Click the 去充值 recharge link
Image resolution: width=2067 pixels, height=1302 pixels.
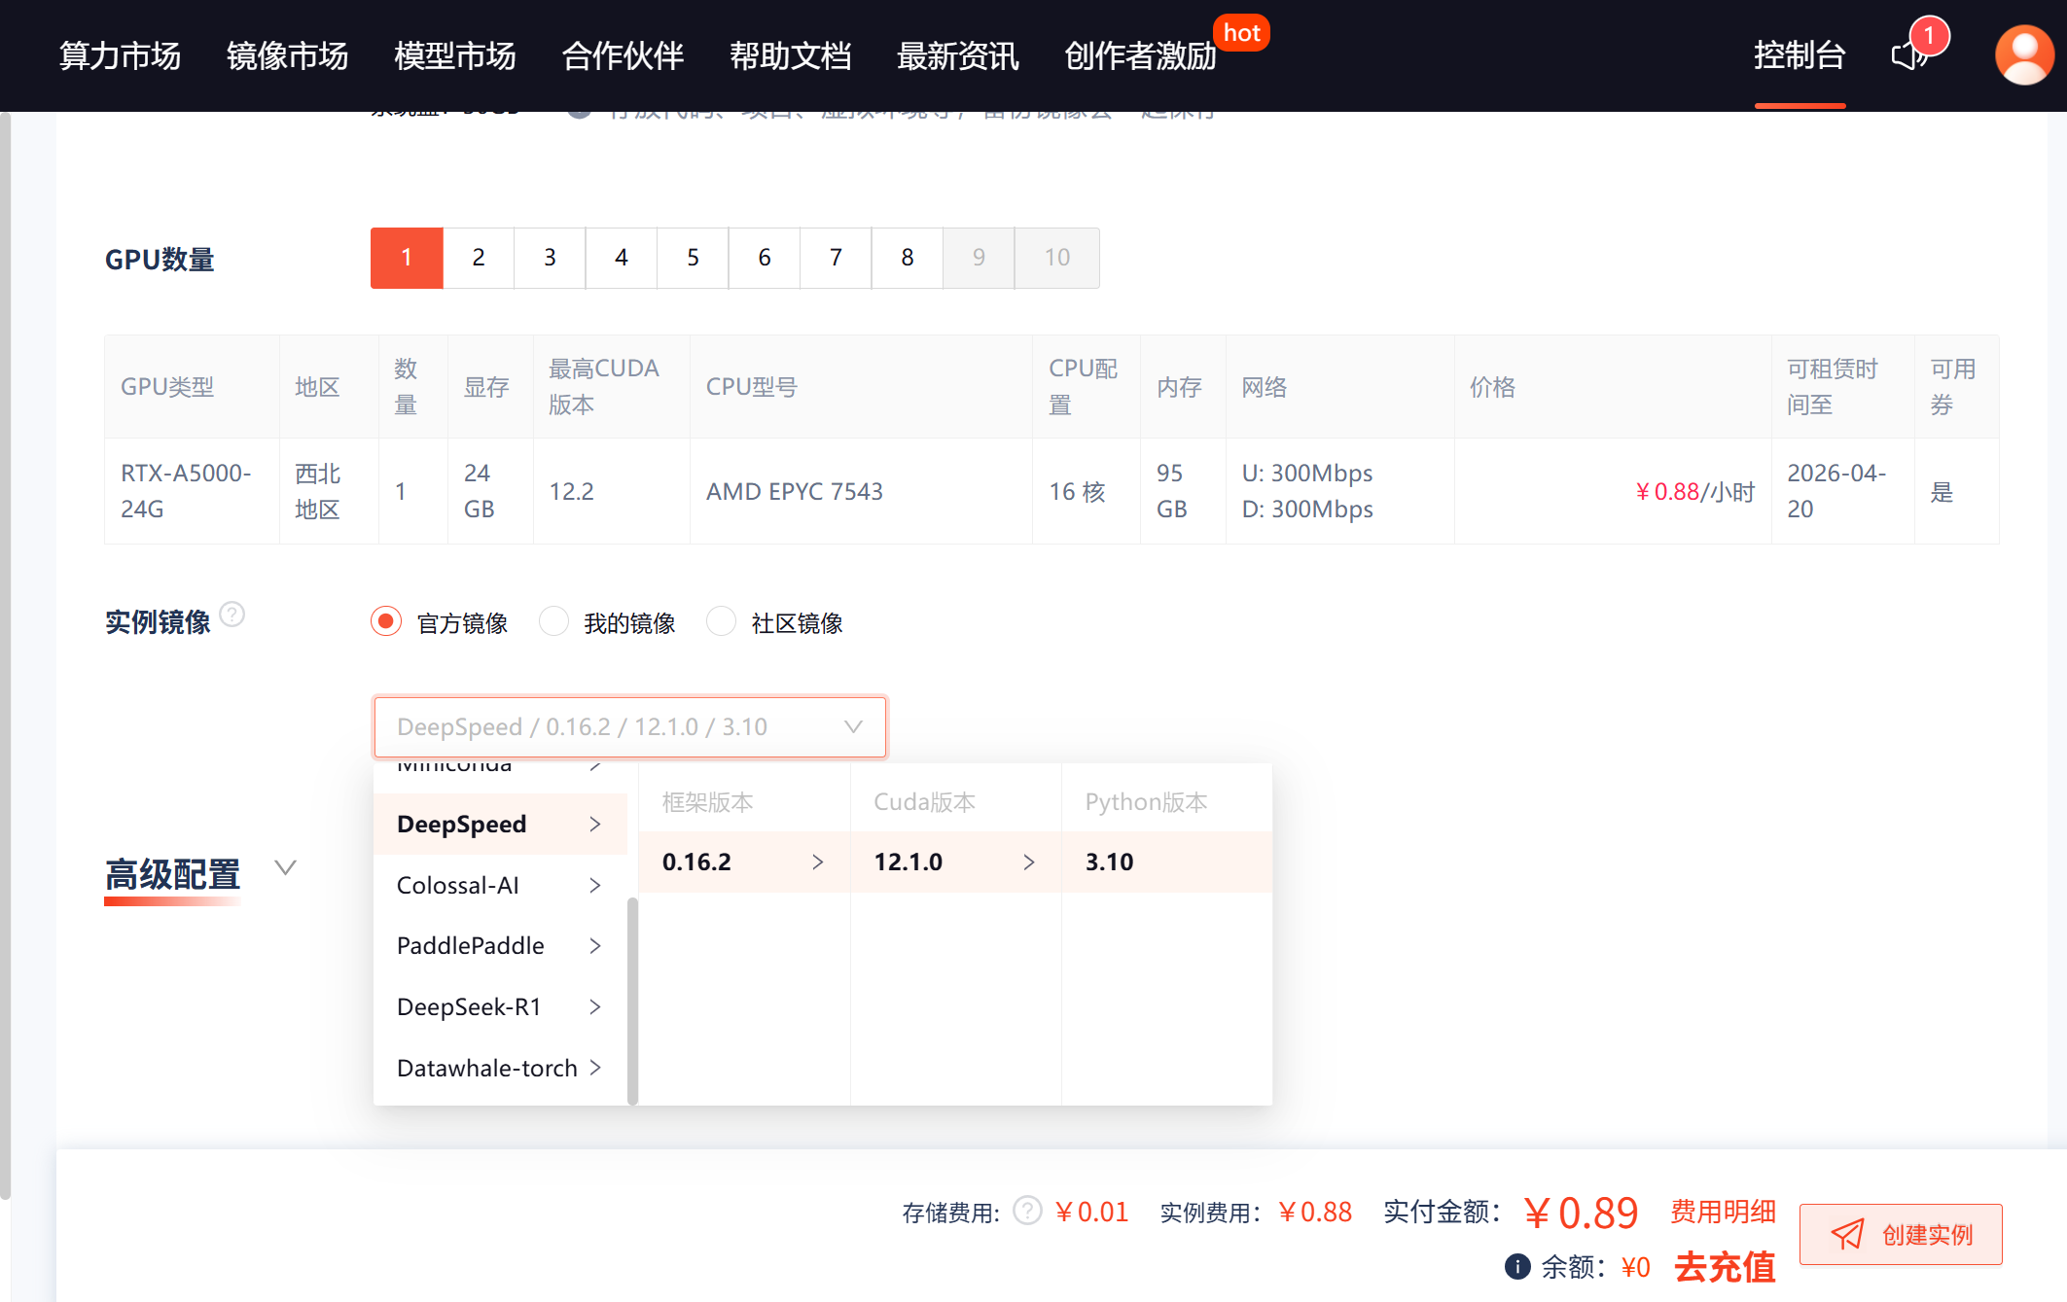point(1724,1266)
